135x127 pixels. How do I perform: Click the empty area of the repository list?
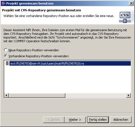pos(67,79)
